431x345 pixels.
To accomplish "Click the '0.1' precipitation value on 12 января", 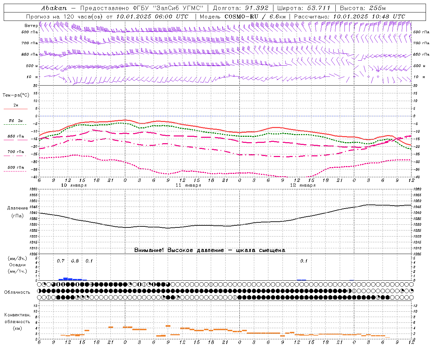I will point(304,261).
